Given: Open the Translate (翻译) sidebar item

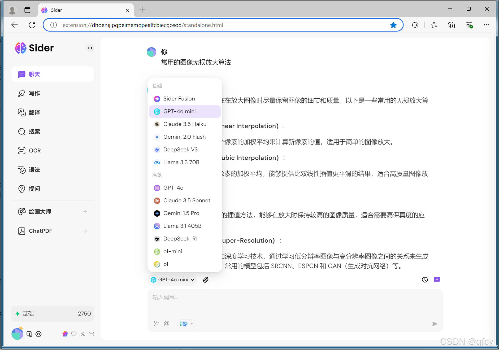Looking at the screenshot, I should [53, 112].
